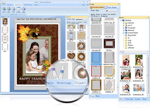Screen dimensions: 150x109
Task: Open the Share ribbon tab
Action: pyautogui.click(x=36, y=5)
